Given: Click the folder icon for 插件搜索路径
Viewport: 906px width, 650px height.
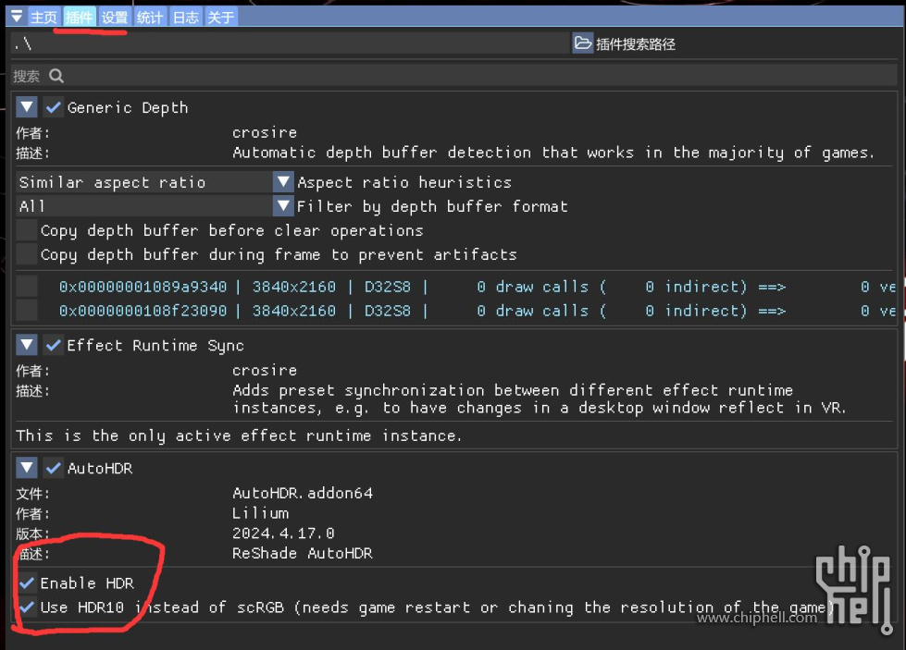Looking at the screenshot, I should tap(582, 43).
